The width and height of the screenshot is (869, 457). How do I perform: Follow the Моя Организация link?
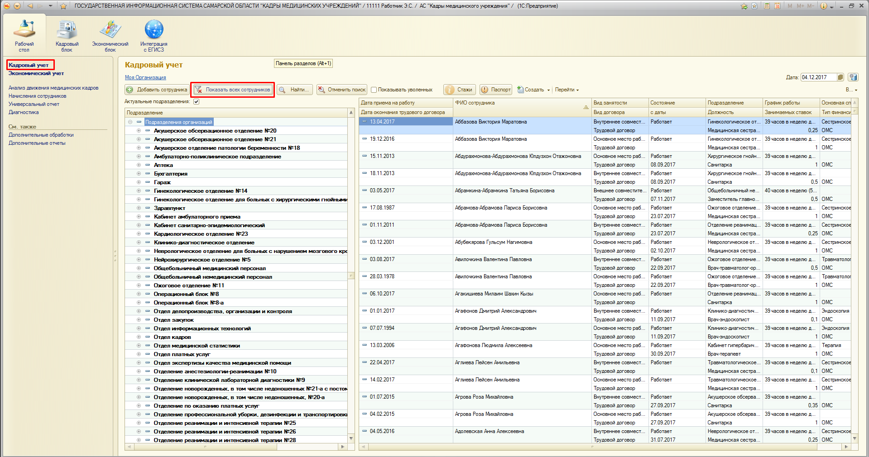pyautogui.click(x=145, y=77)
